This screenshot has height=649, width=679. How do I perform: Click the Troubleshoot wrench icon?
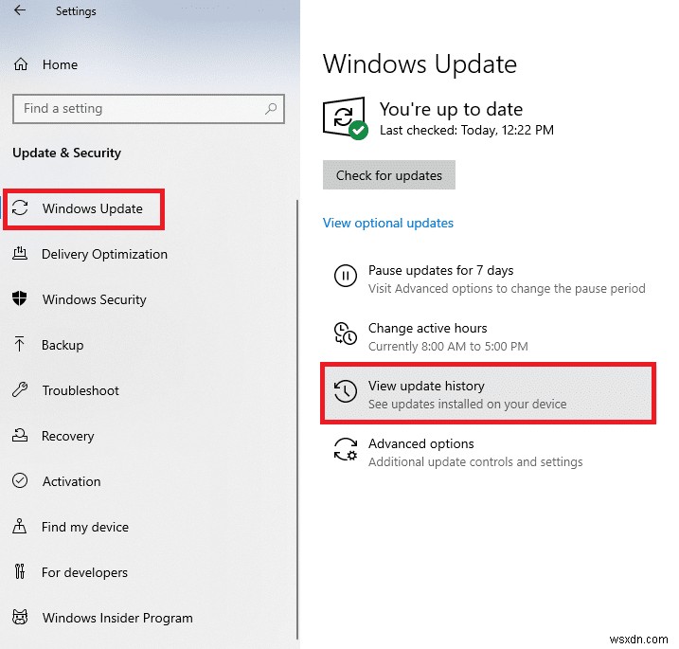20,390
